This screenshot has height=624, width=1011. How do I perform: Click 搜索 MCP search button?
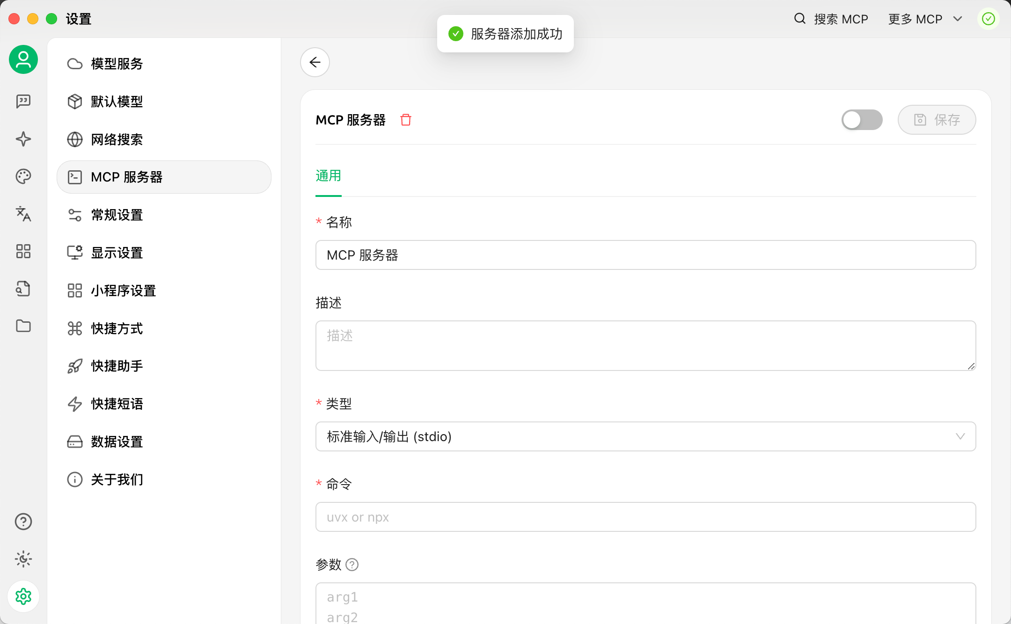(831, 19)
